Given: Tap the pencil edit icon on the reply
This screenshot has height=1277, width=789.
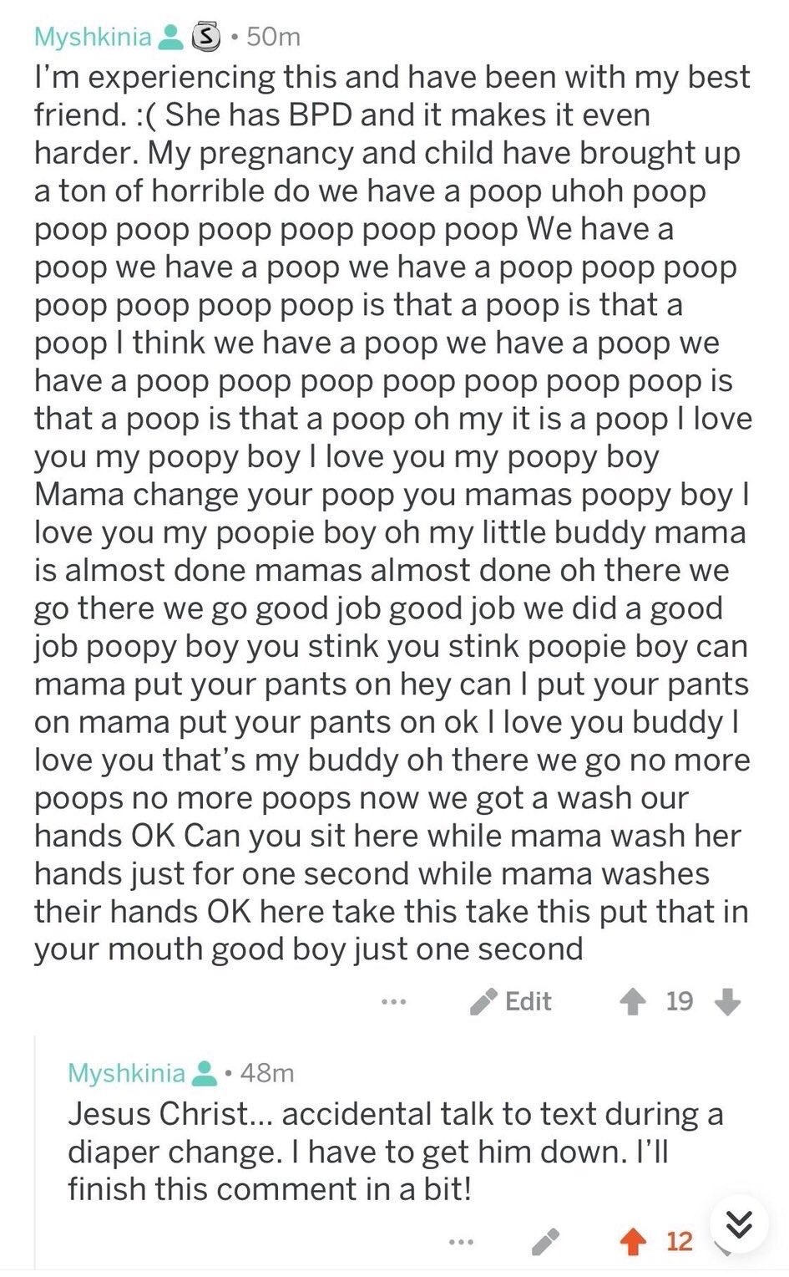Looking at the screenshot, I should 546,1242.
